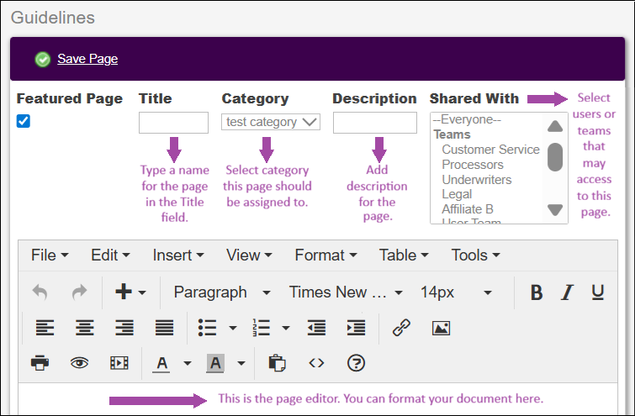The width and height of the screenshot is (635, 416).
Task: Expand text color picker arrow
Action: [188, 363]
